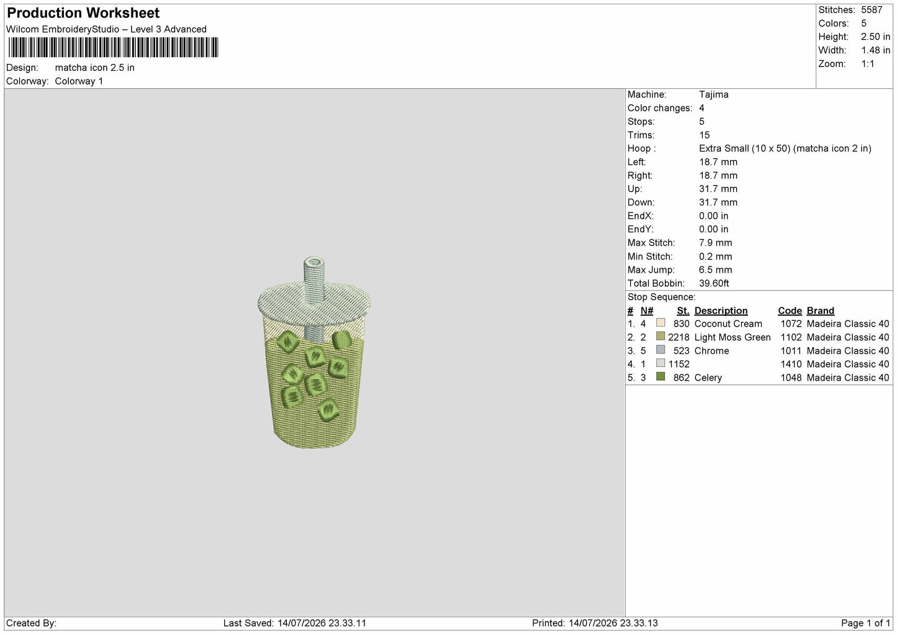The width and height of the screenshot is (897, 634).
Task: Click the Total Bobbin value '39.60ft'
Action: click(714, 284)
